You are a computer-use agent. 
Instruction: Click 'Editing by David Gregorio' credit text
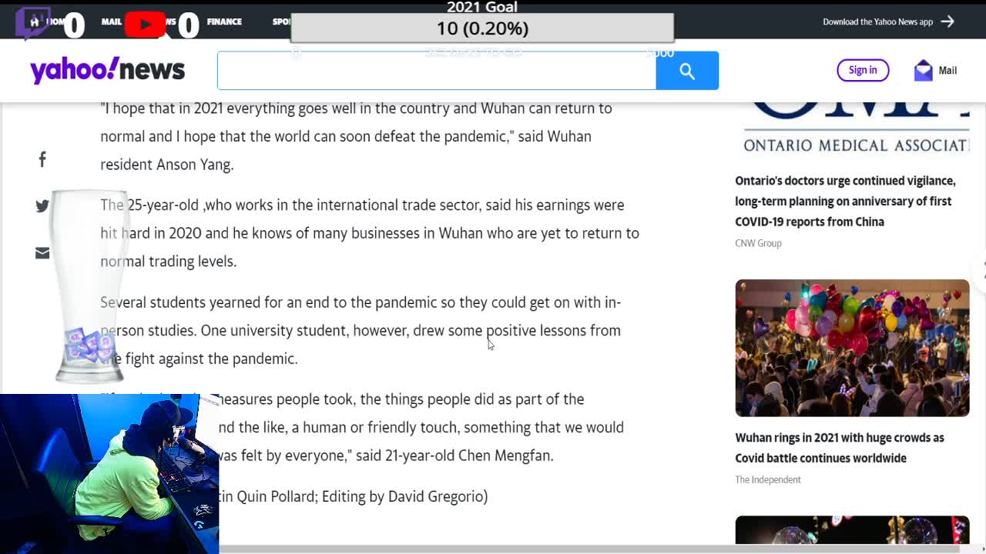tap(404, 496)
